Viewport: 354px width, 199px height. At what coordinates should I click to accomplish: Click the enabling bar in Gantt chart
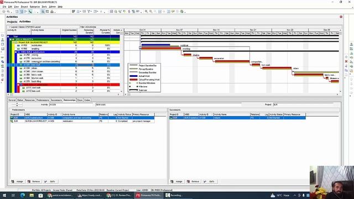(x=161, y=48)
